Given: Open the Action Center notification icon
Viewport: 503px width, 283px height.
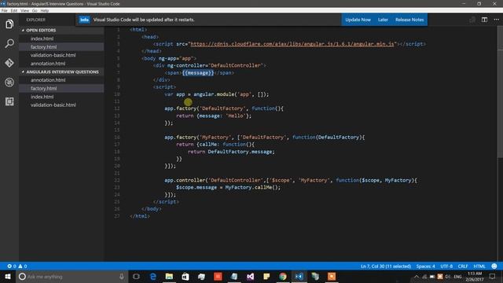Looking at the screenshot, I should click(493, 276).
